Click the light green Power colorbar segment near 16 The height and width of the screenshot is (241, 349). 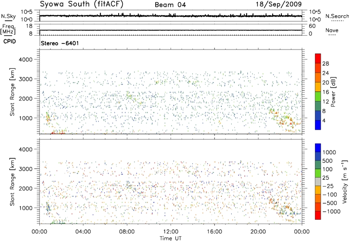coord(318,97)
